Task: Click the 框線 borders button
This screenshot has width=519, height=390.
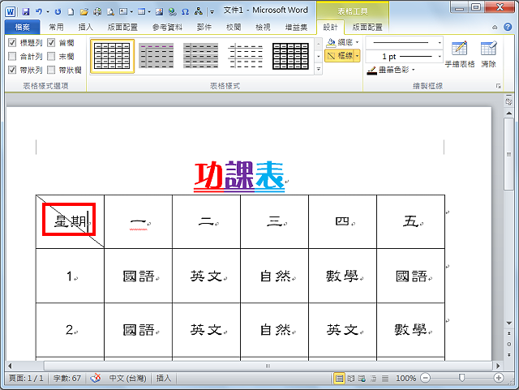Action: pos(340,56)
